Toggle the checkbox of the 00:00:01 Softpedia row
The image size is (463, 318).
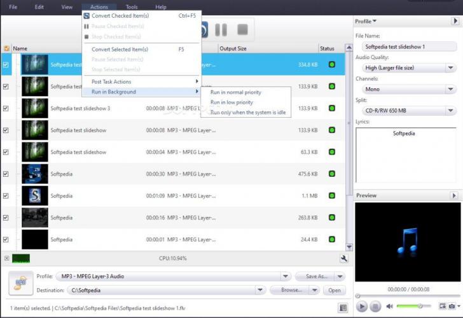(x=6, y=240)
